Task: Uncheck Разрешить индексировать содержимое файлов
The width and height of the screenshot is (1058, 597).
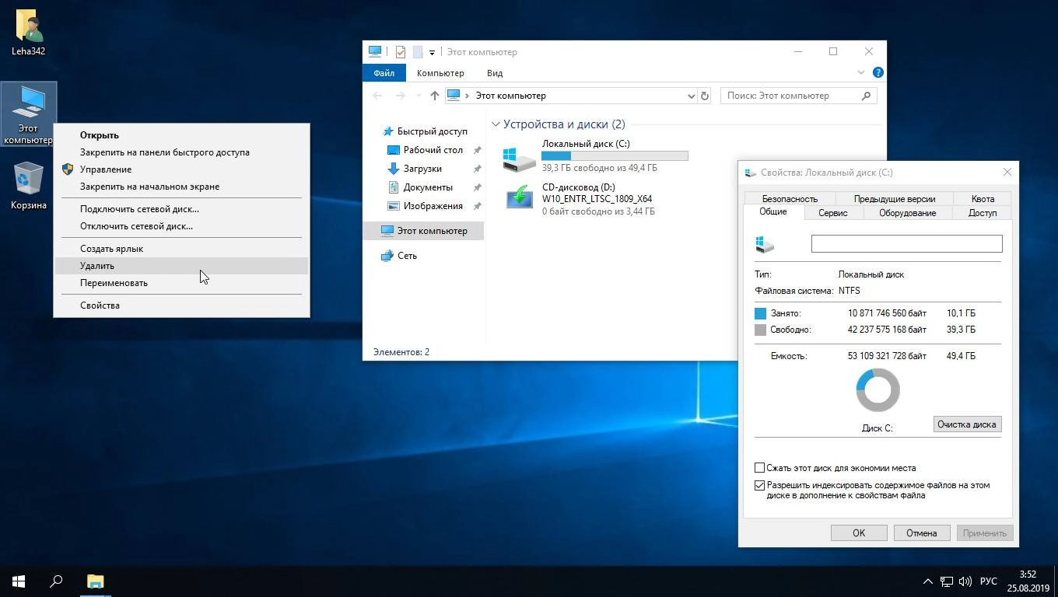Action: coord(760,485)
